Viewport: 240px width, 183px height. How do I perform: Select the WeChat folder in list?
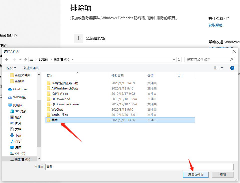[x=57, y=110]
